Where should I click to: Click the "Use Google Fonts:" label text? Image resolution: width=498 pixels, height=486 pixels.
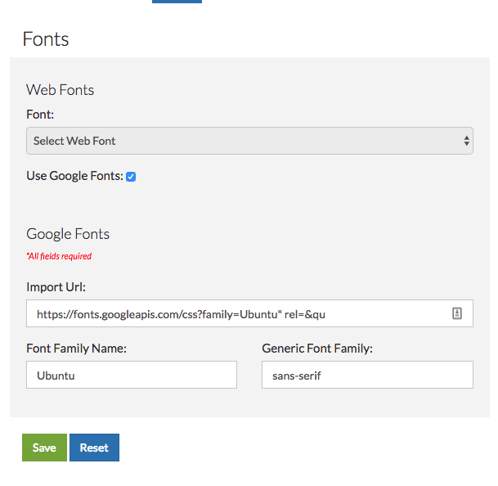coord(74,176)
